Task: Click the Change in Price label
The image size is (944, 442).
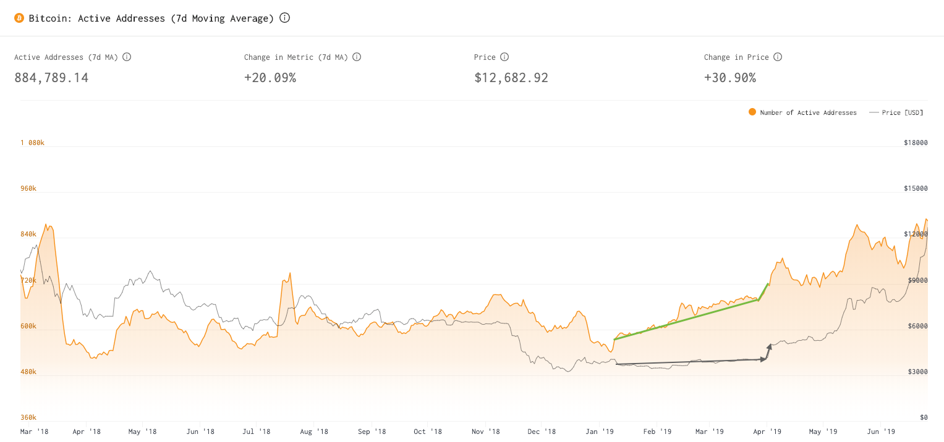Action: coord(736,57)
